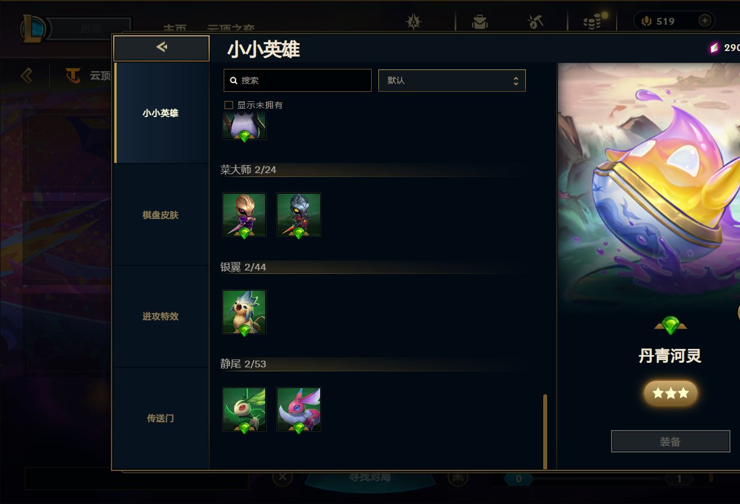740x504 pixels.
Task: Open the collection backpack icon
Action: [x=480, y=22]
